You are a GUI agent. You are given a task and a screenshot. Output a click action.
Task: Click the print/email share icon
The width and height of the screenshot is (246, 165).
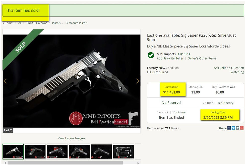pos(237,128)
